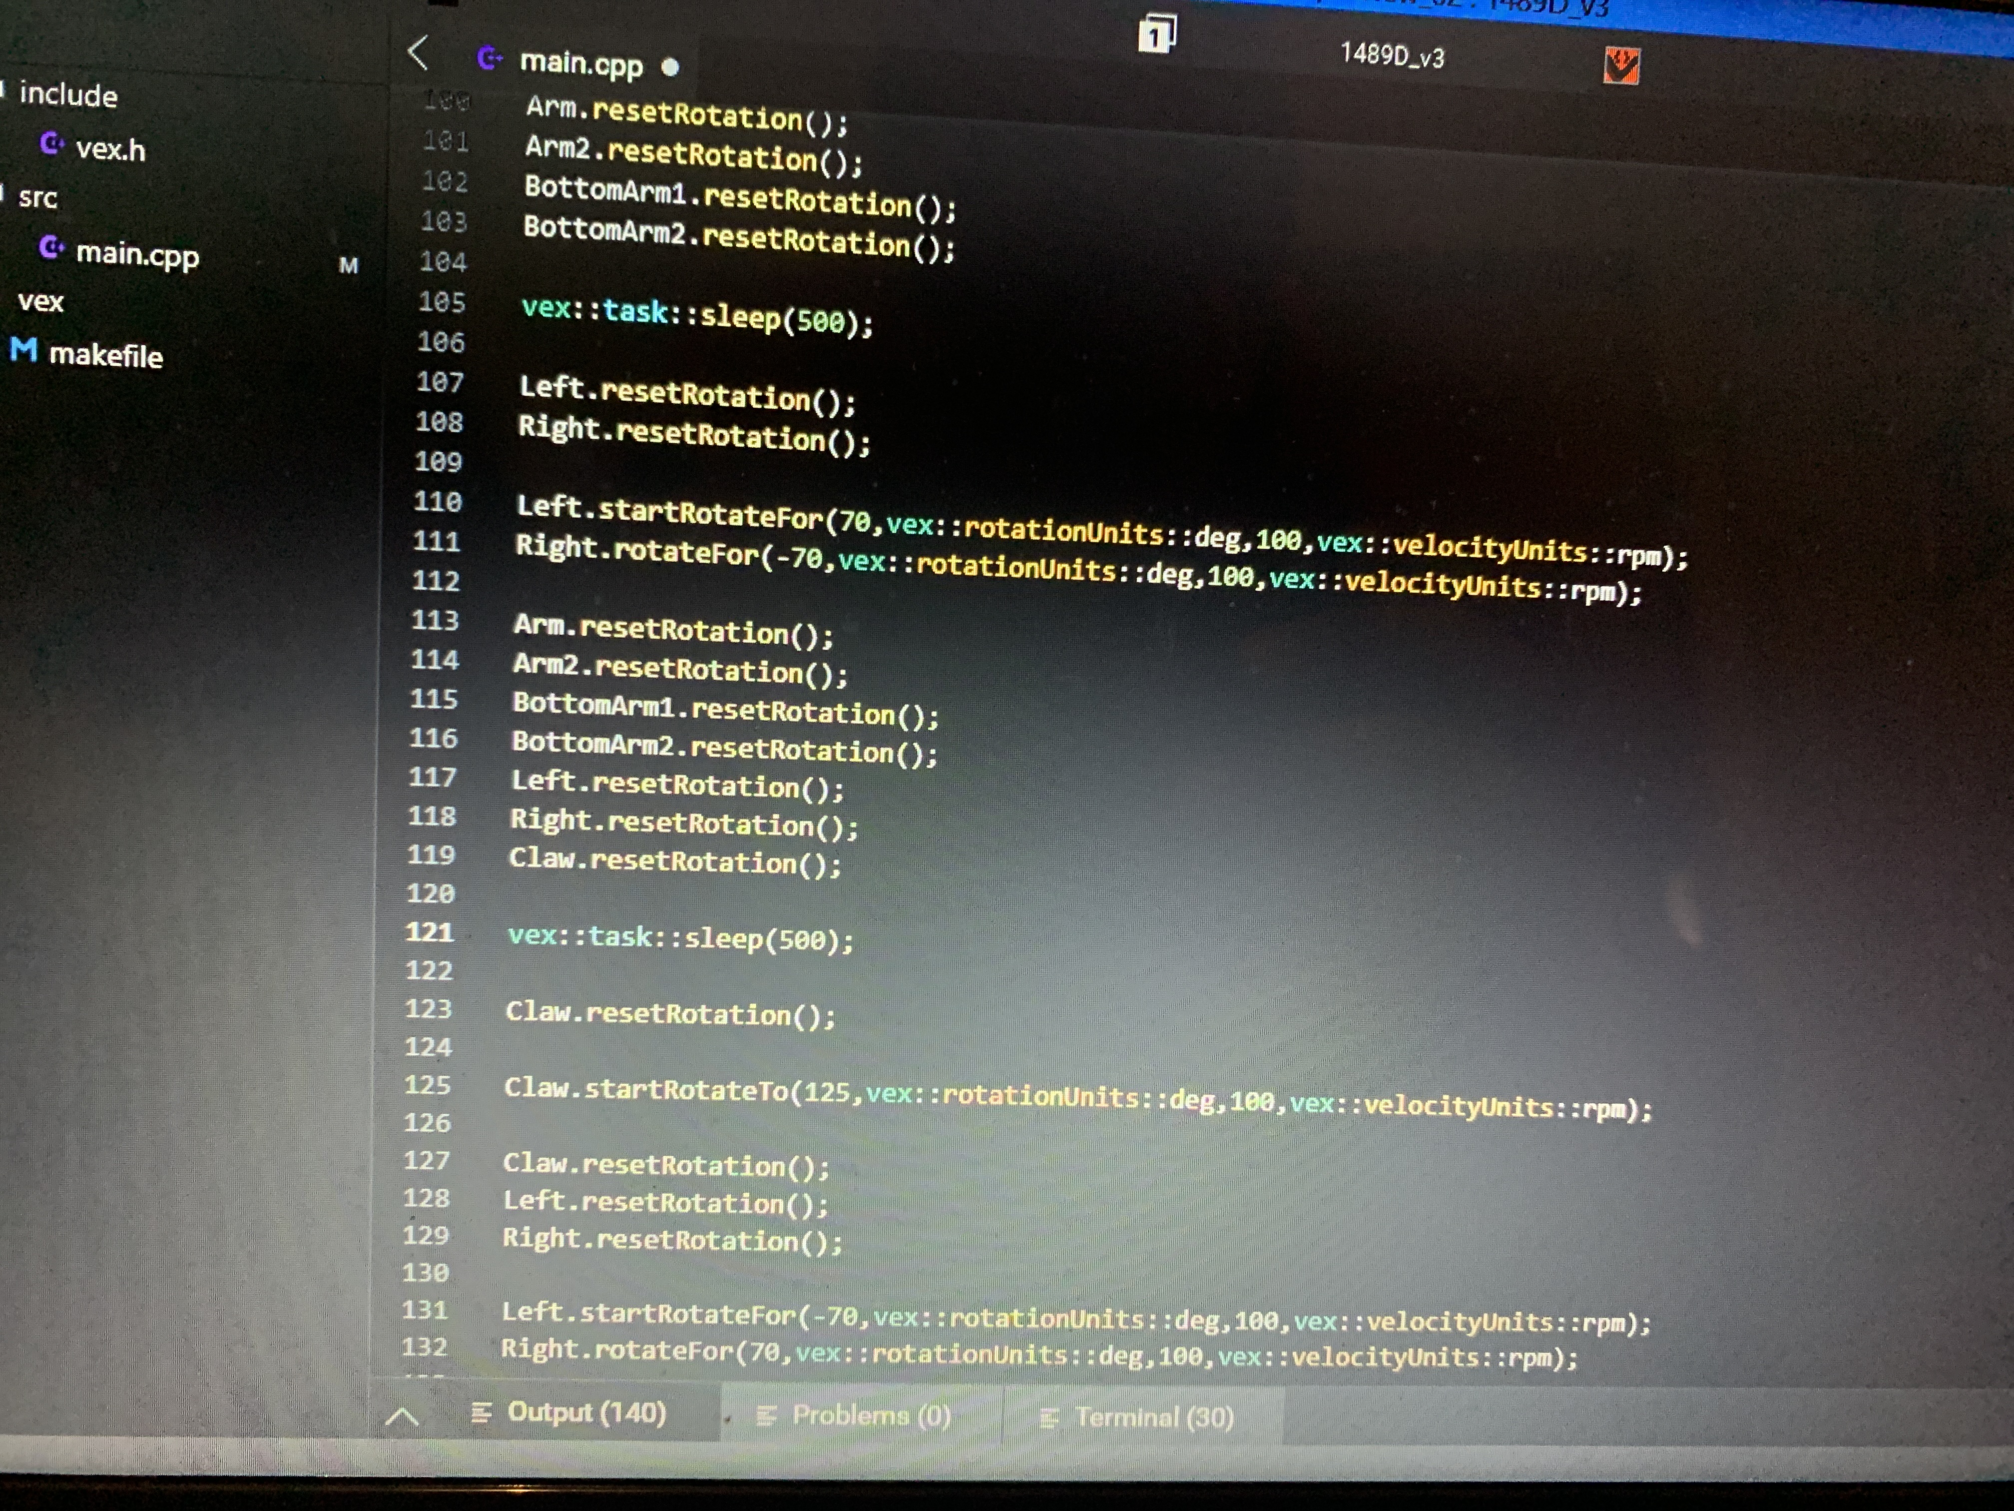Click the Terminal tab list icon
Viewport: 2014px width, 1511px height.
[x=1049, y=1418]
